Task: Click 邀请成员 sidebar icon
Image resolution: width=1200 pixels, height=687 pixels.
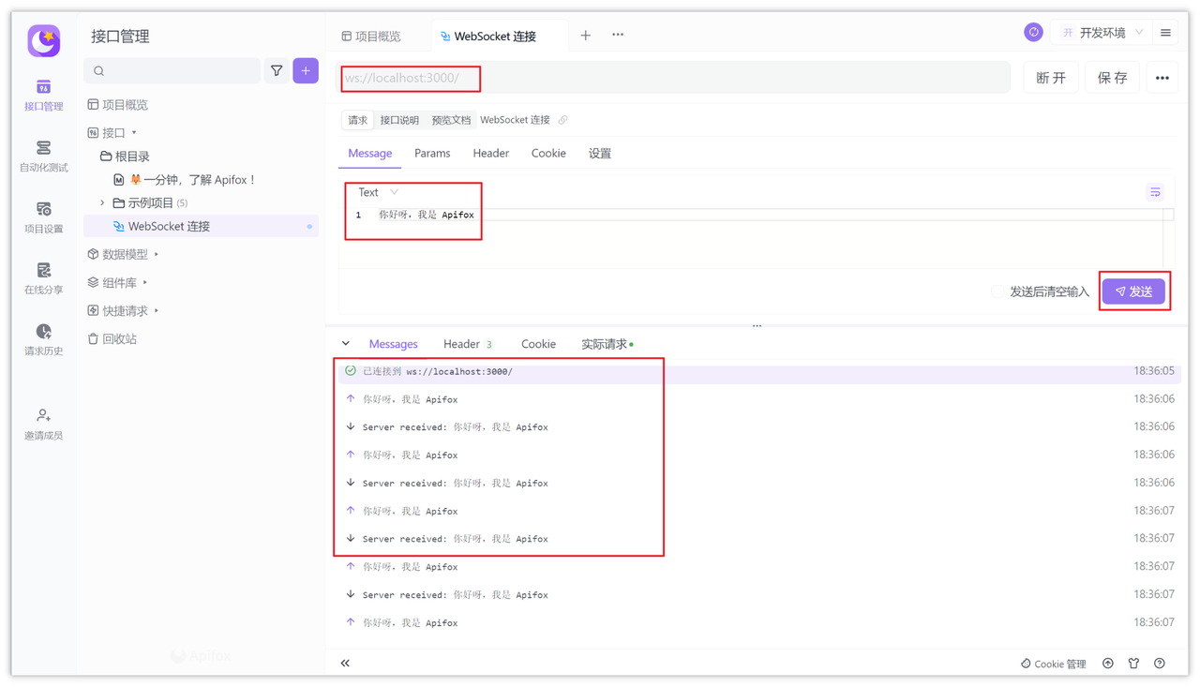Action: tap(43, 424)
